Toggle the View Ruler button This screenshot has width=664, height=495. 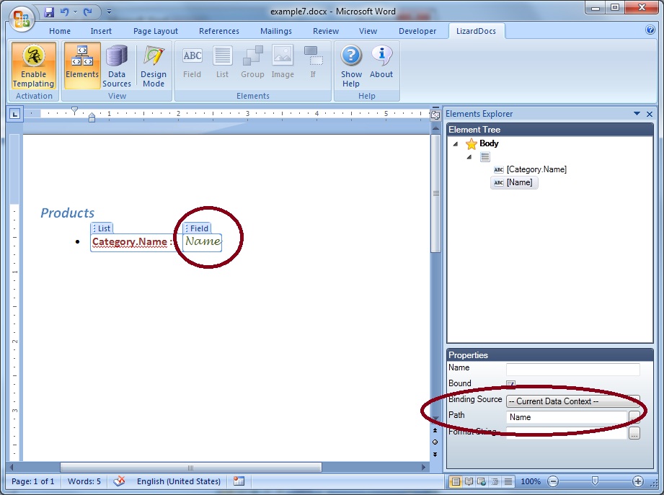pos(435,115)
